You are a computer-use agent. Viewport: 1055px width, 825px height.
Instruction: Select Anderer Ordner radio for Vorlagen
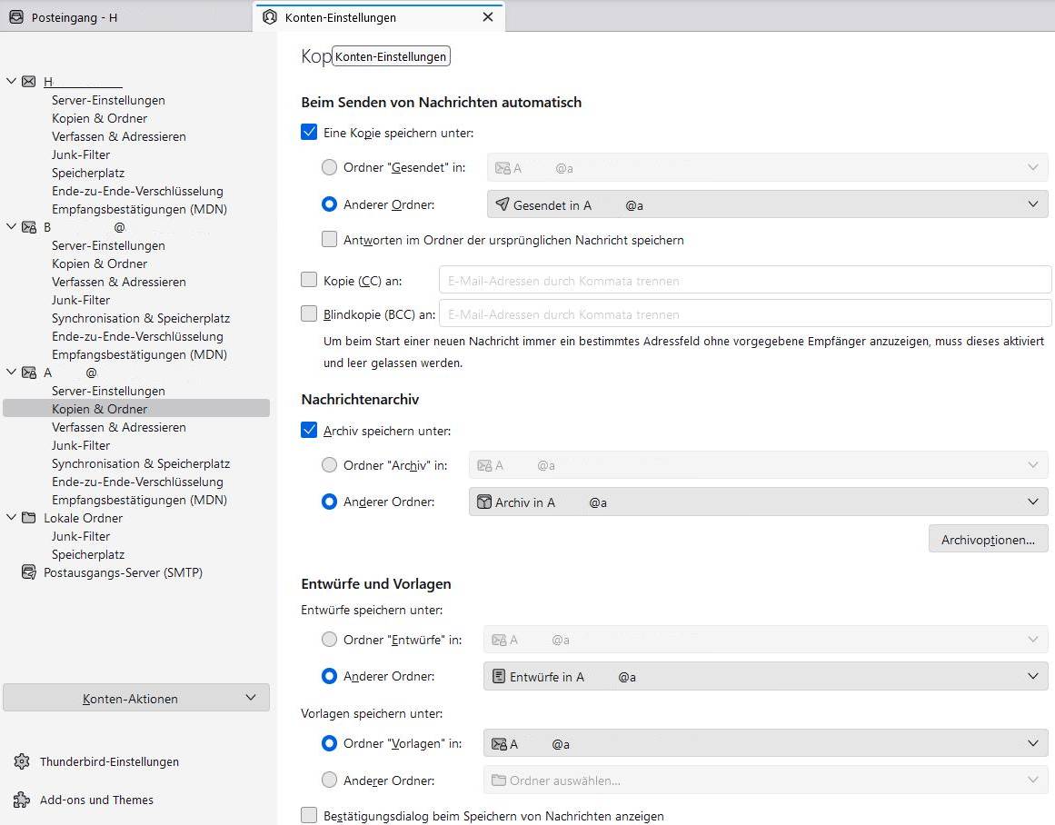(x=329, y=780)
